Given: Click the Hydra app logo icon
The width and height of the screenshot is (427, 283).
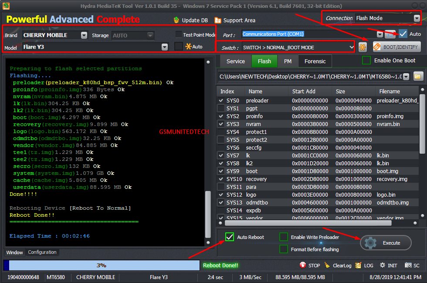Looking at the screenshot, I should 6,6.
